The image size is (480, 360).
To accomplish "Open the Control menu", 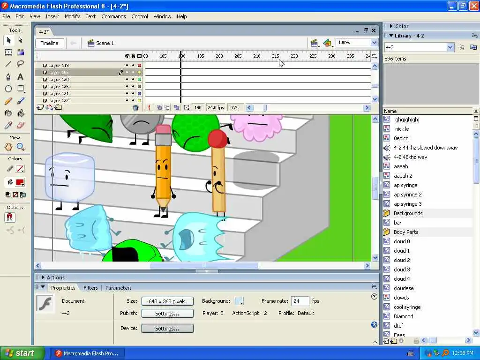I will [140, 16].
